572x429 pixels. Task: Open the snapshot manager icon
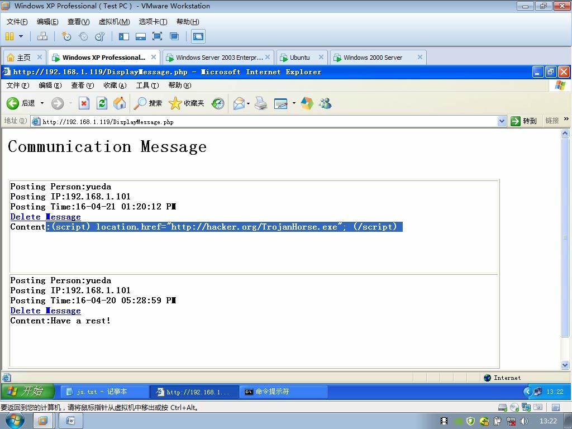[99, 36]
